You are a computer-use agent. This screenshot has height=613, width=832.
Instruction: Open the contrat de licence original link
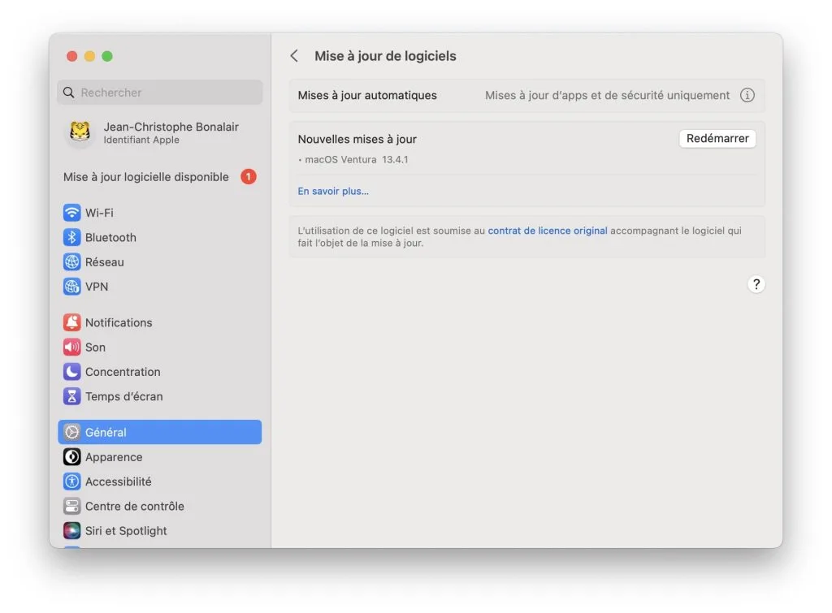pos(547,231)
